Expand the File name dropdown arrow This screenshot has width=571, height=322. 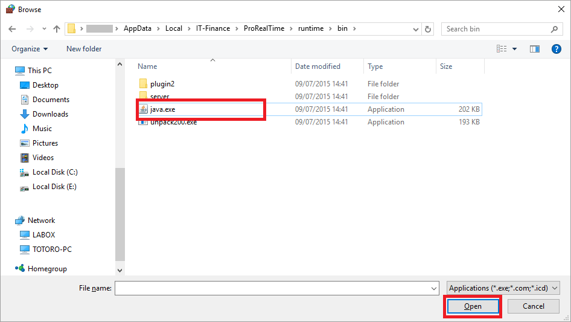tap(434, 288)
